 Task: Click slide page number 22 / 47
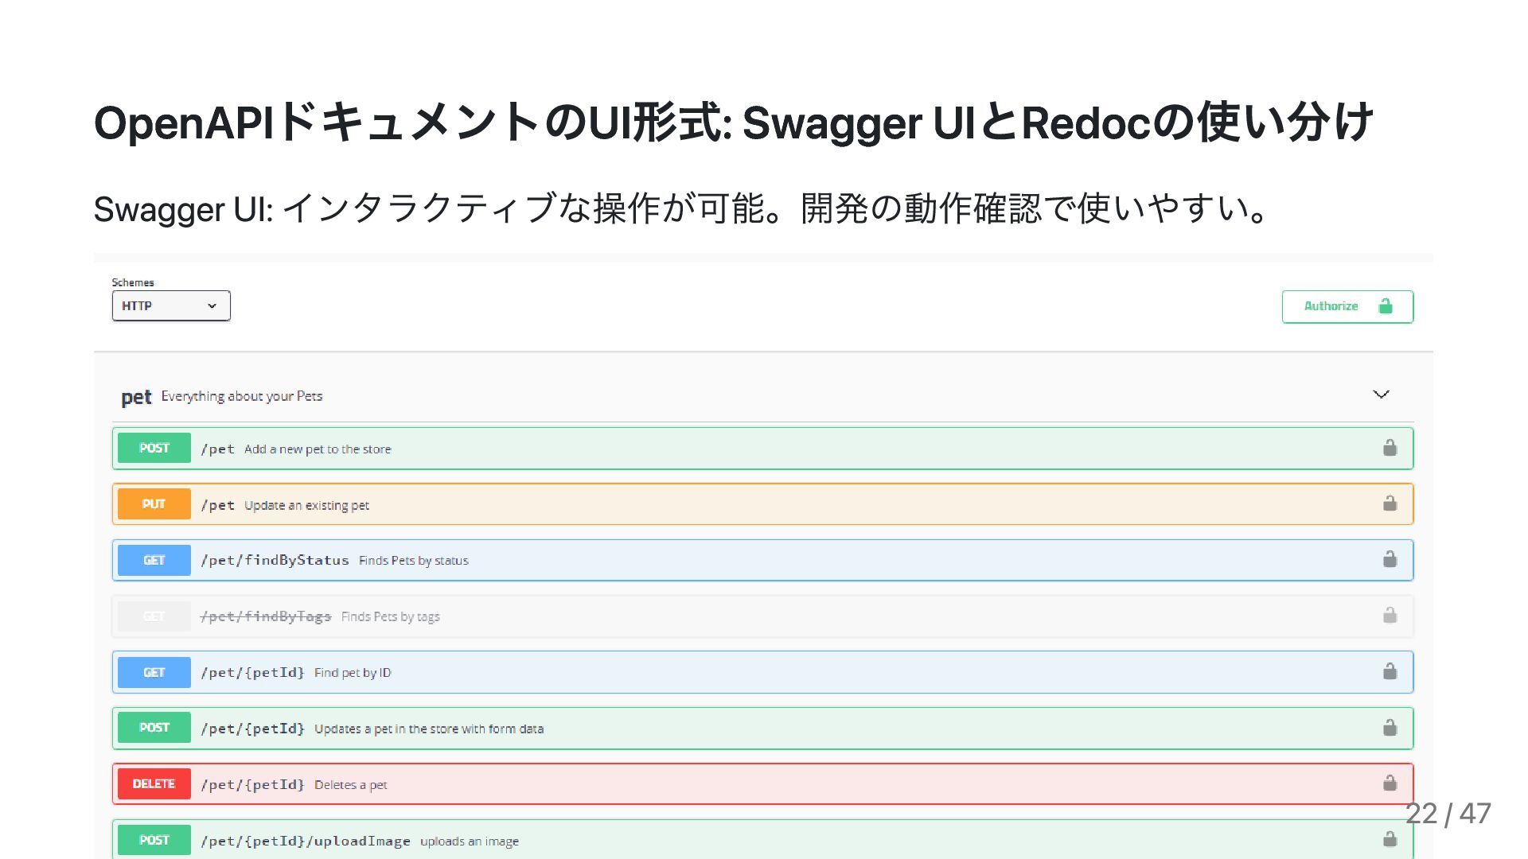pos(1448,814)
